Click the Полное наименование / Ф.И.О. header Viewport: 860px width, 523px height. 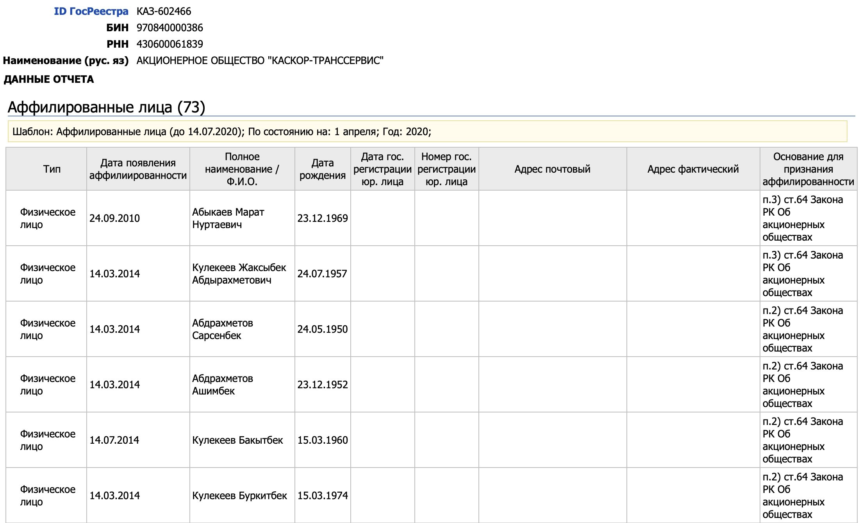pos(242,169)
